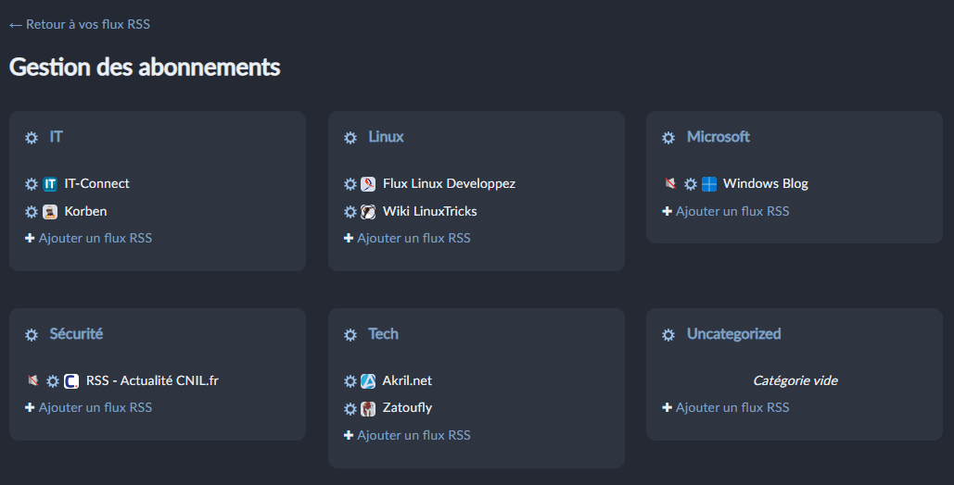Image resolution: width=954 pixels, height=485 pixels.
Task: Click the Wiki LinuxTricks favicon
Action: 368,212
